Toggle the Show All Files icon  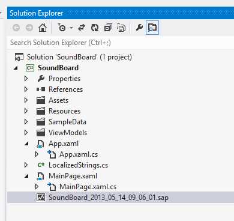click(x=121, y=28)
